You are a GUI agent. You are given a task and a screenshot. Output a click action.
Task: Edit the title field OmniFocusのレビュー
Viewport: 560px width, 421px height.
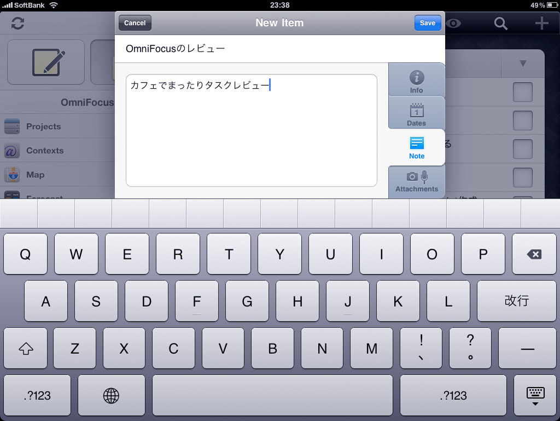coord(279,49)
